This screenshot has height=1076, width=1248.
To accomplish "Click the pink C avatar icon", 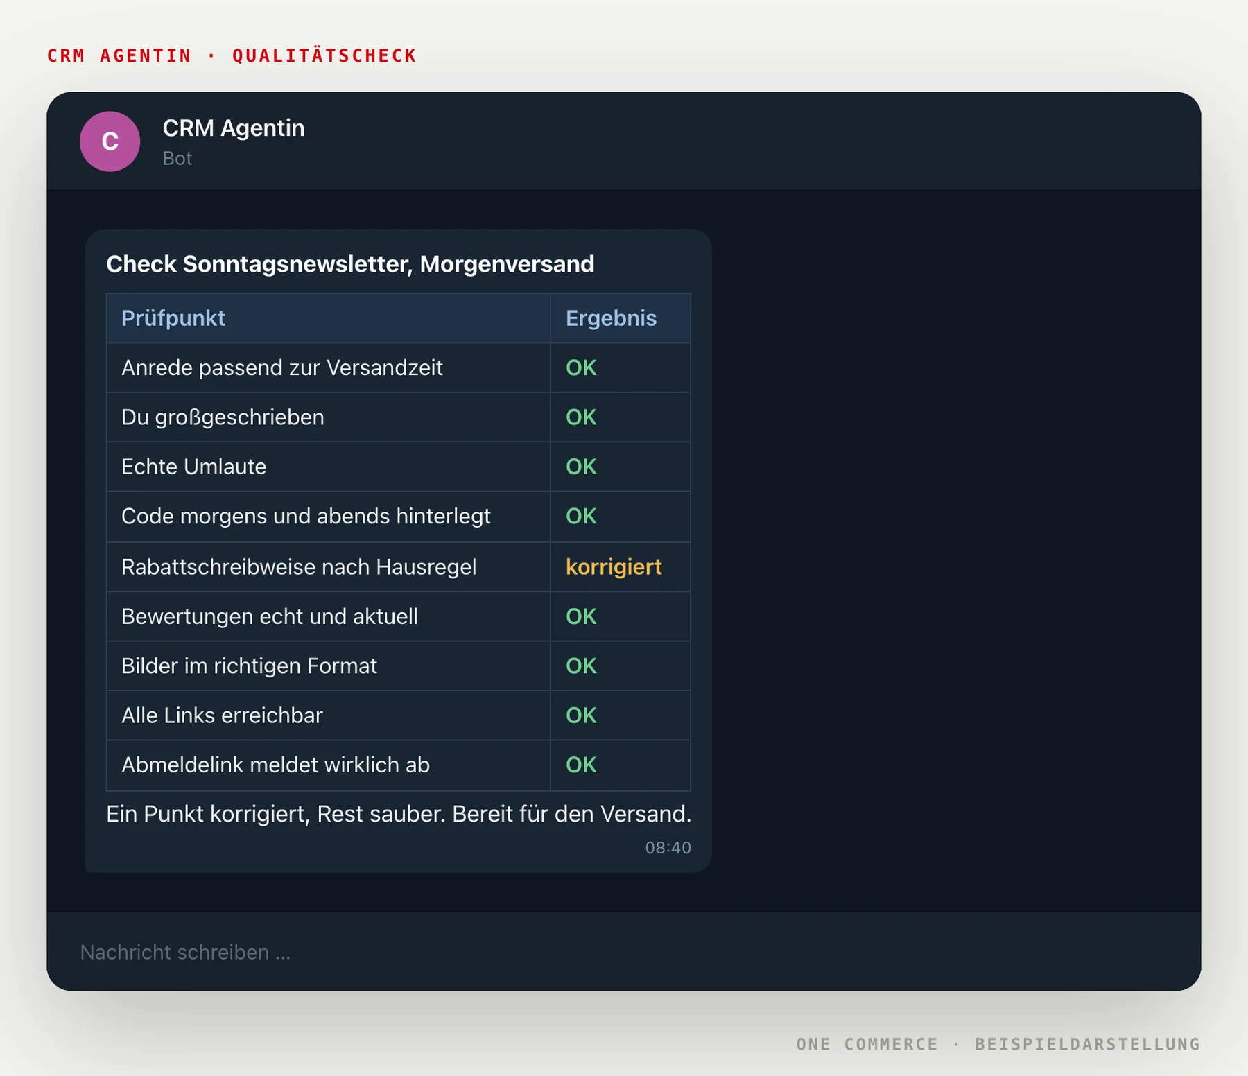I will [110, 141].
